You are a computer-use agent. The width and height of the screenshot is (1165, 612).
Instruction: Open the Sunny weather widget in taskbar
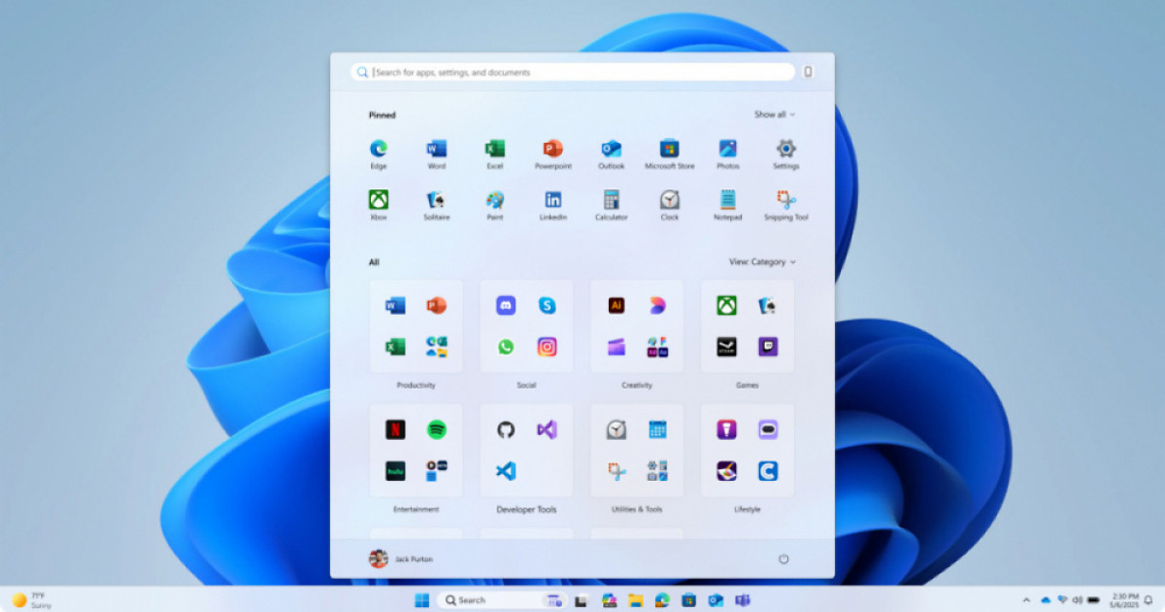pos(31,600)
